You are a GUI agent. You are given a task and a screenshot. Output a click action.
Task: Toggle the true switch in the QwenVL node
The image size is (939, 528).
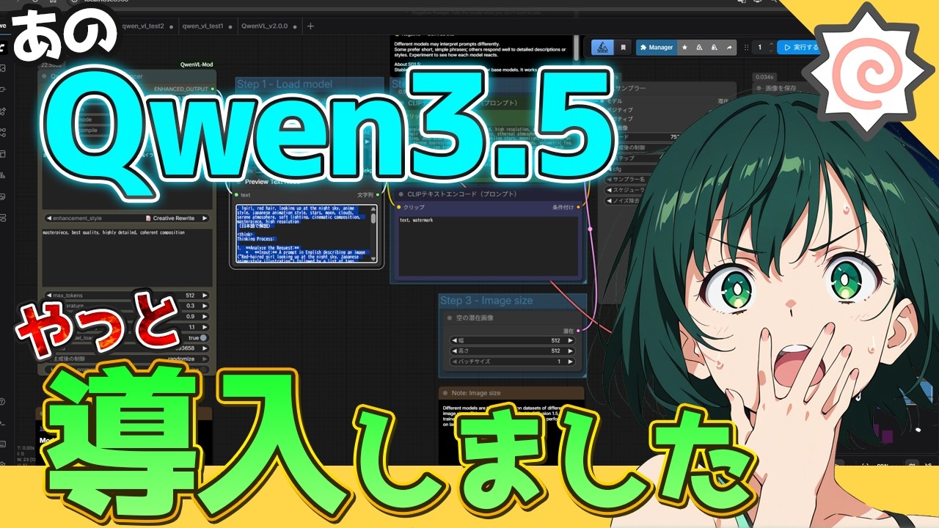[203, 337]
